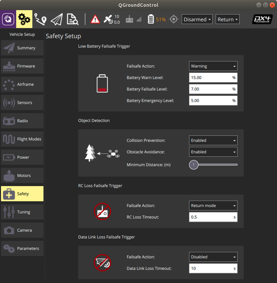Click the Safety Setup heading

63,36
